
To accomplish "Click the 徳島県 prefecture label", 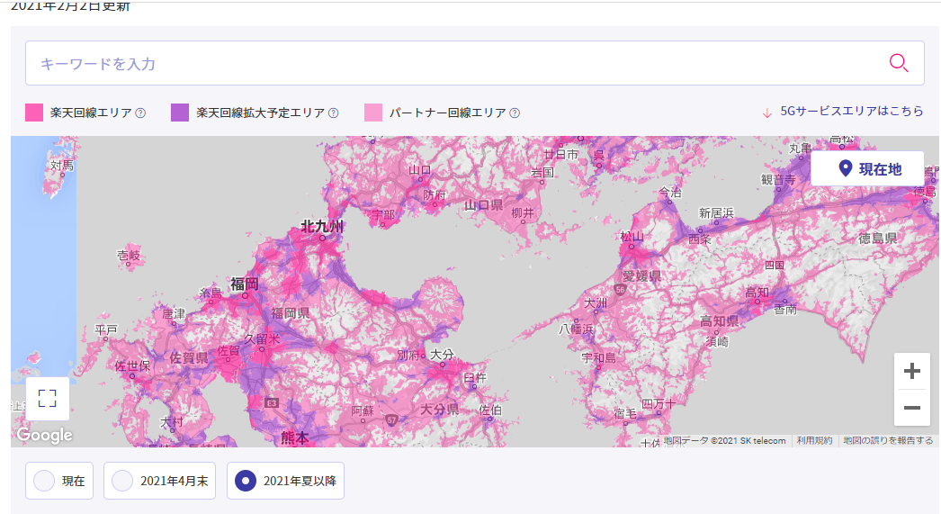I will coord(878,239).
